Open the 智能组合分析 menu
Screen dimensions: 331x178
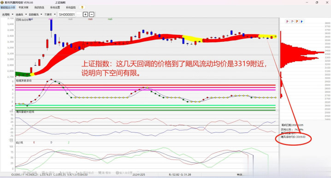click(x=8, y=7)
